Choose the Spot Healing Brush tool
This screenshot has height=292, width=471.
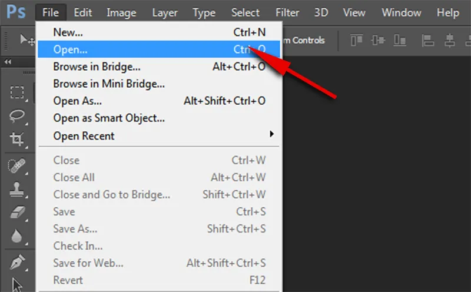coord(17,165)
